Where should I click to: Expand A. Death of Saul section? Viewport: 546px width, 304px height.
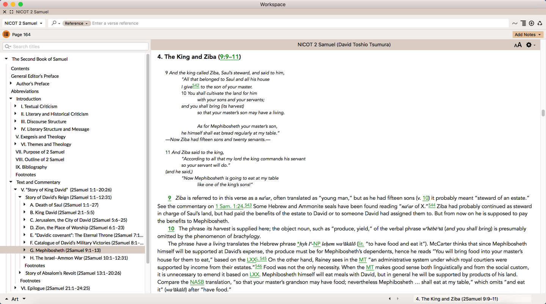(25, 205)
